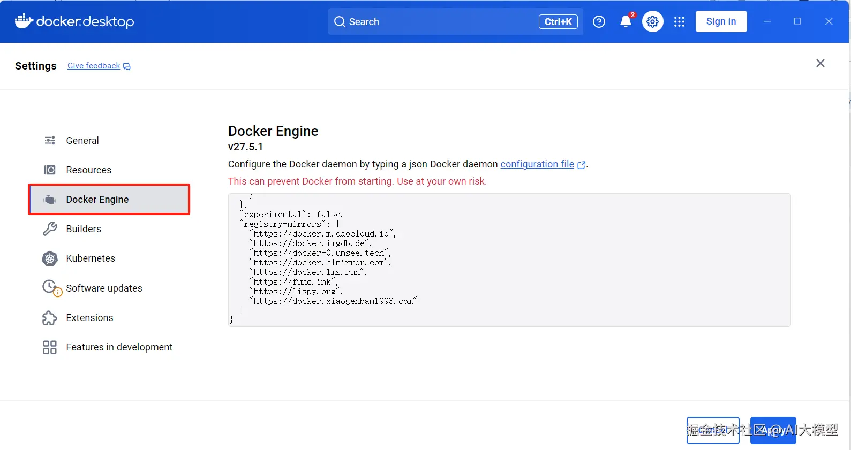Open the help question-mark icon
Viewport: 851px width, 450px height.
(x=599, y=21)
